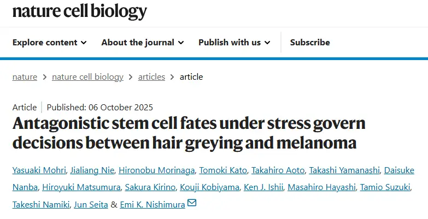Open the nature cell biology logo
428x219 pixels.
coord(80,12)
